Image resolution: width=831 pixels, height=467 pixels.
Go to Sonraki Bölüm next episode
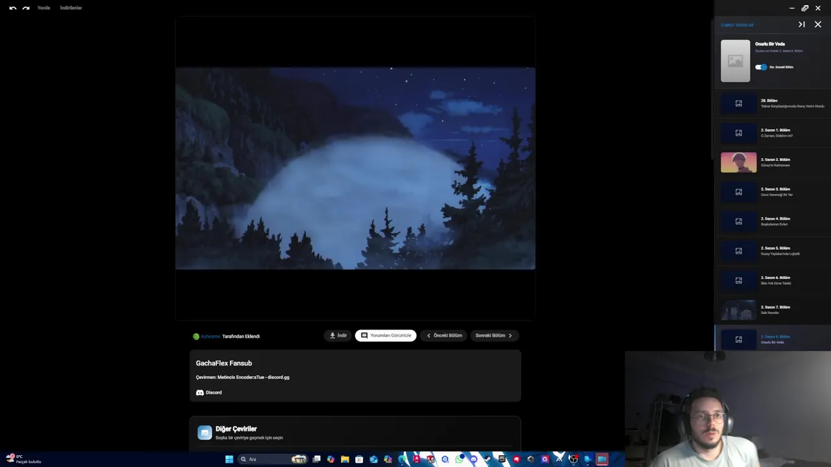(495, 335)
